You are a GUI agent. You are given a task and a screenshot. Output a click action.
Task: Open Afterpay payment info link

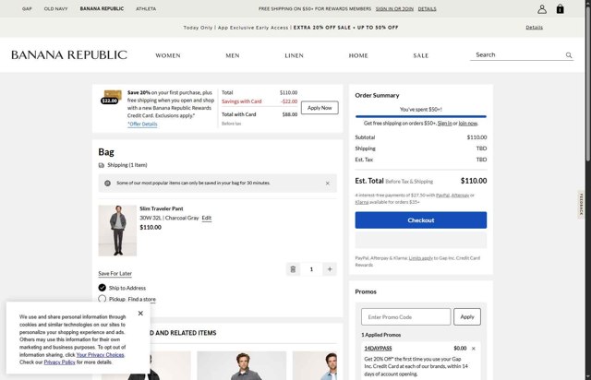[460, 196]
